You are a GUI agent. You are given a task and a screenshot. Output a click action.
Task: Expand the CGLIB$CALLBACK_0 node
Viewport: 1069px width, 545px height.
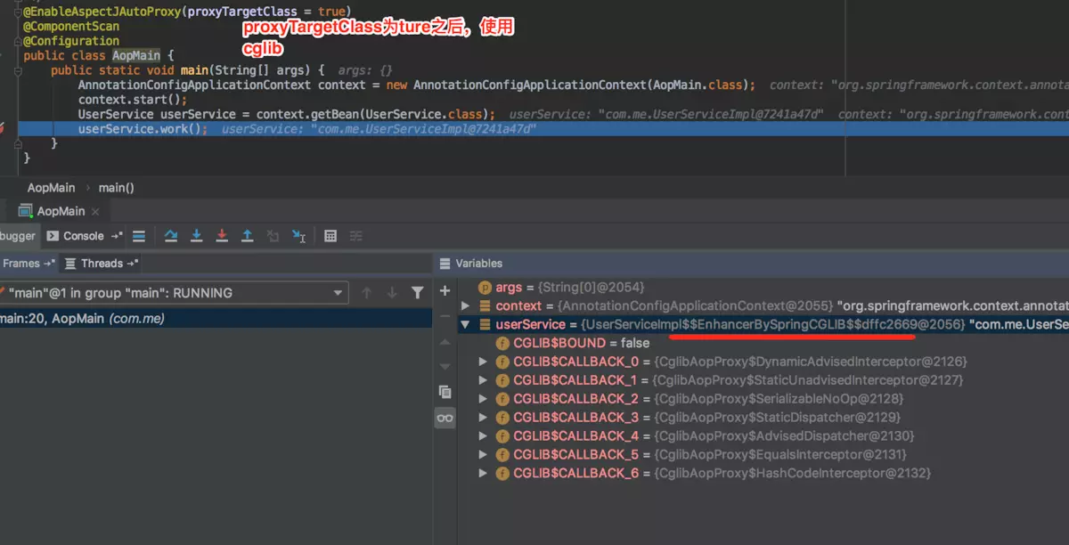click(483, 361)
